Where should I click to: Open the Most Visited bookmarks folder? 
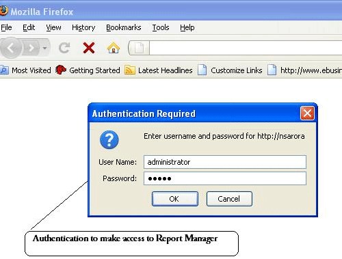[x=26, y=70]
